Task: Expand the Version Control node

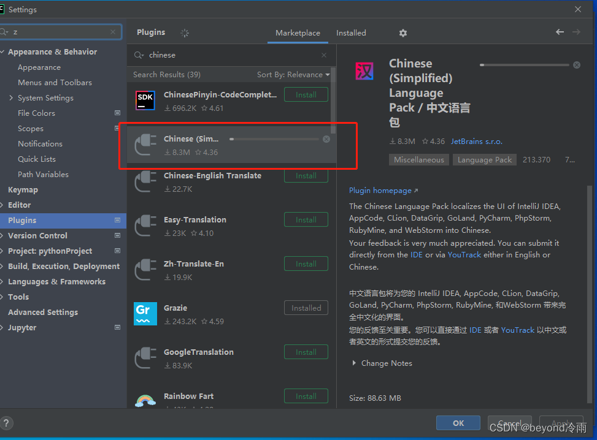Action: 2,235
